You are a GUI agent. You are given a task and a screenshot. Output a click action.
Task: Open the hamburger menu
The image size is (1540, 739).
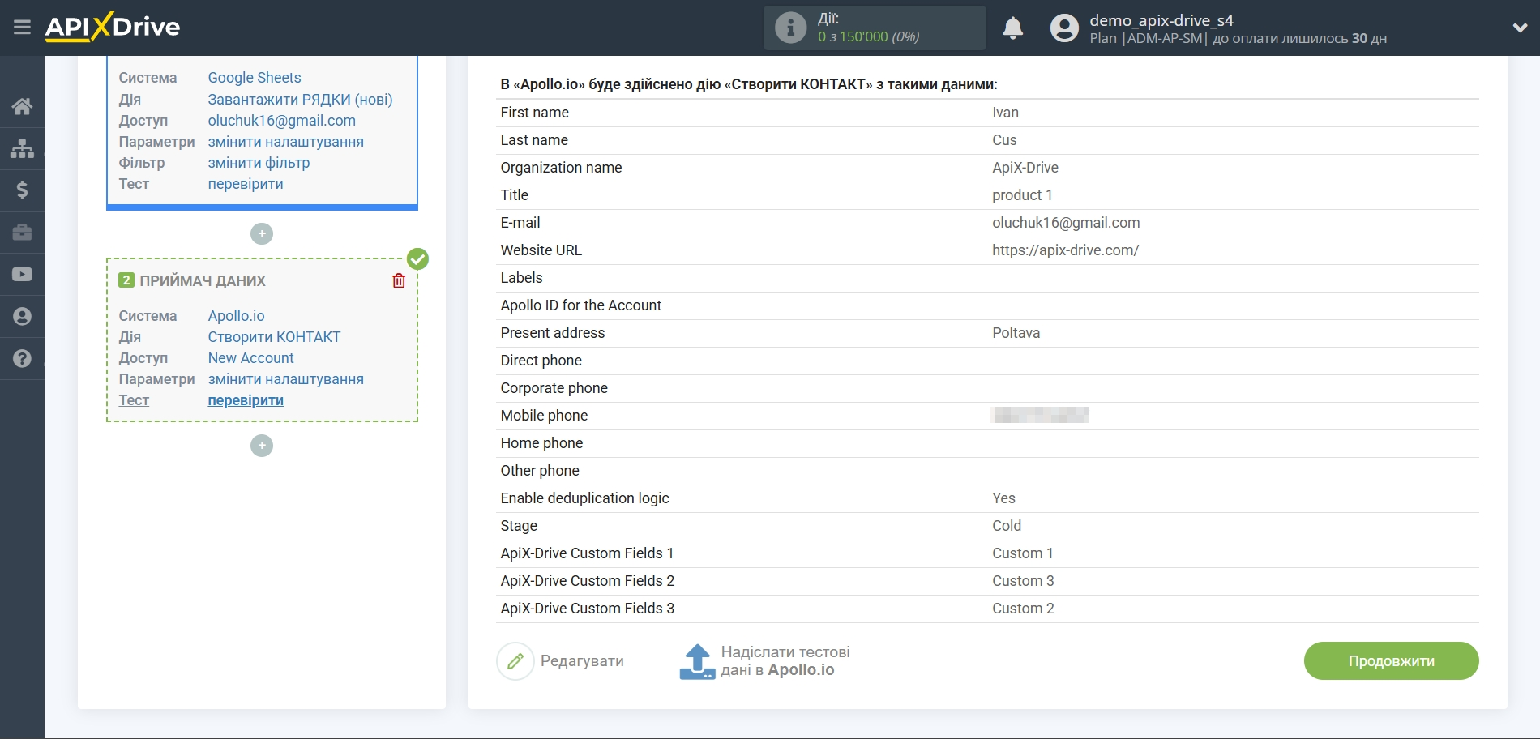click(x=22, y=28)
